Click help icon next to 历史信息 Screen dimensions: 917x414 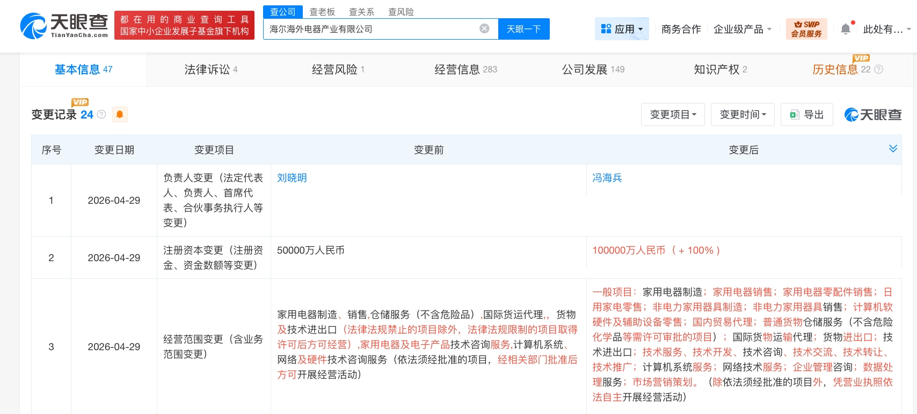[879, 69]
